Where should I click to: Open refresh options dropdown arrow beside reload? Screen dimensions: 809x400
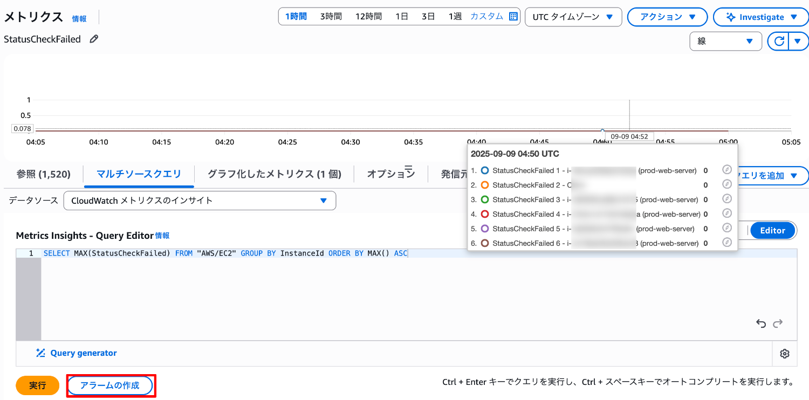798,41
